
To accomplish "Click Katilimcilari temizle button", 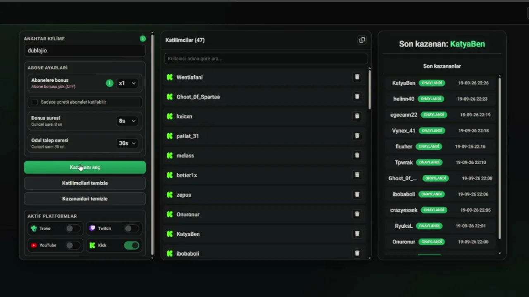I will tap(85, 183).
